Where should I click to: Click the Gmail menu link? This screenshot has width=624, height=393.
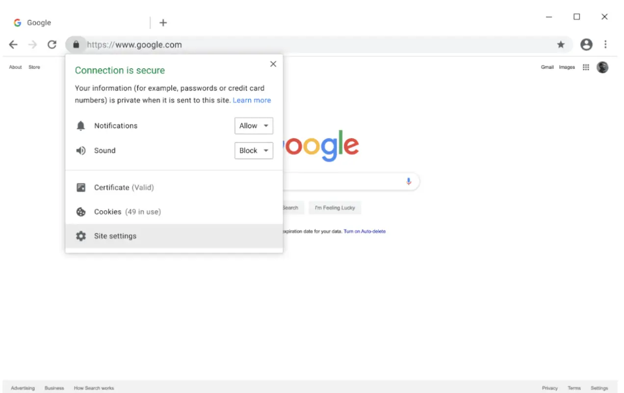click(547, 67)
